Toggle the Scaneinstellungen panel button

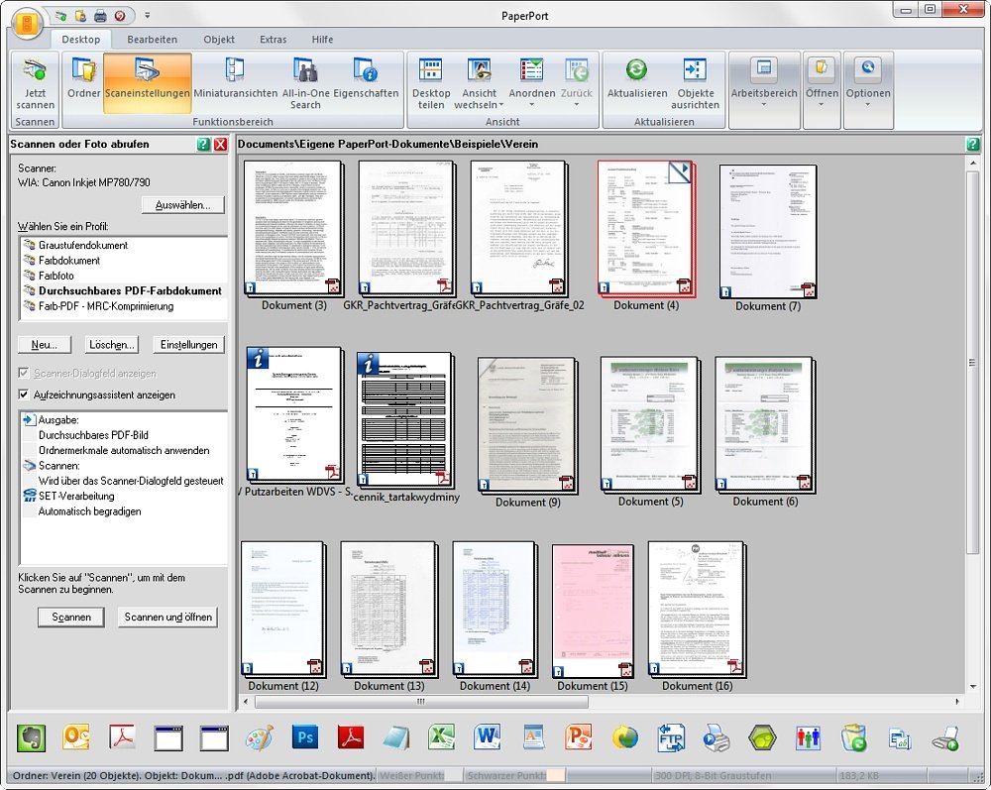click(x=148, y=83)
